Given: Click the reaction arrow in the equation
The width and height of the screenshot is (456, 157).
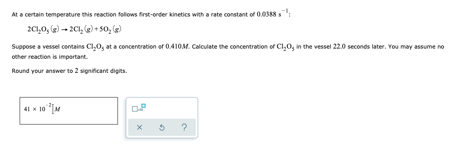Looking at the screenshot, I should 64,29.
